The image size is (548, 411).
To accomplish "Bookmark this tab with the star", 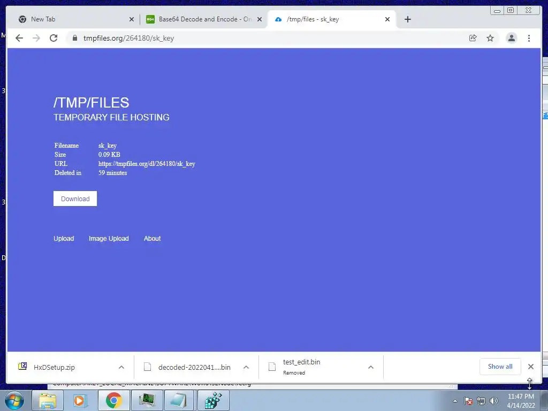I will 490,38.
